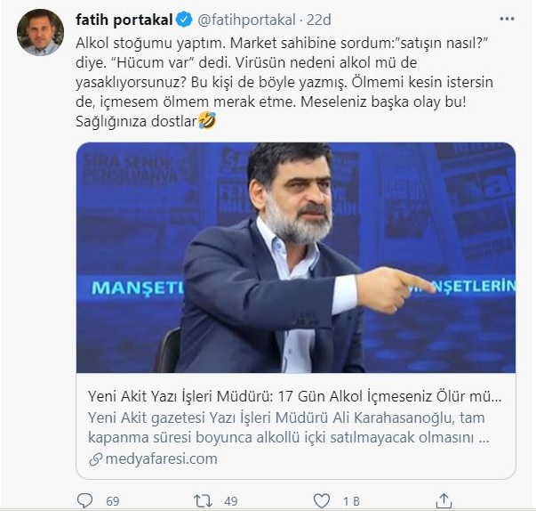Viewport: 536px width, 511px height.
Task: Retweet this tweet using the arrows icon
Action: point(204,500)
